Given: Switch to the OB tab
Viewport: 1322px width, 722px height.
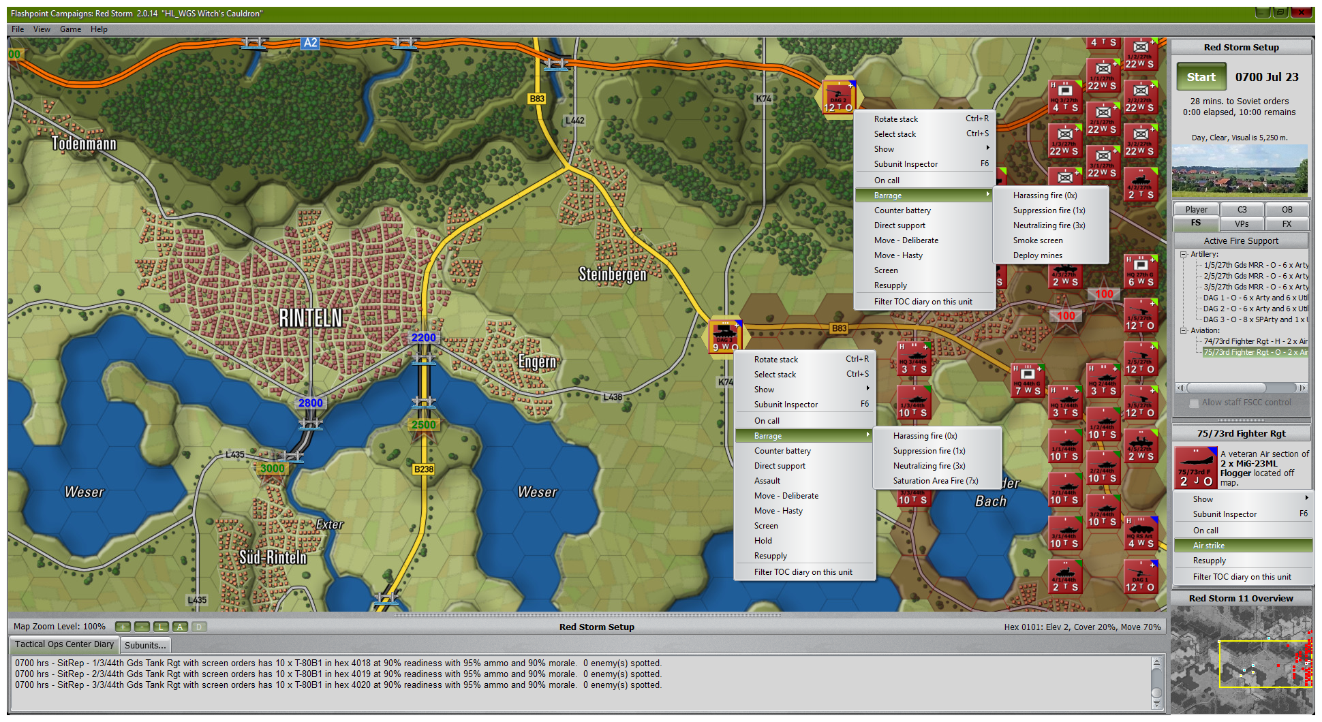Looking at the screenshot, I should pos(1287,210).
